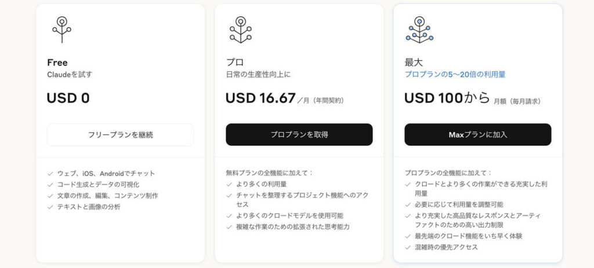This screenshot has width=594, height=268.
Task: Click checkmark beside 必要に応じて利用量を調整可能
Action: pyautogui.click(x=408, y=204)
